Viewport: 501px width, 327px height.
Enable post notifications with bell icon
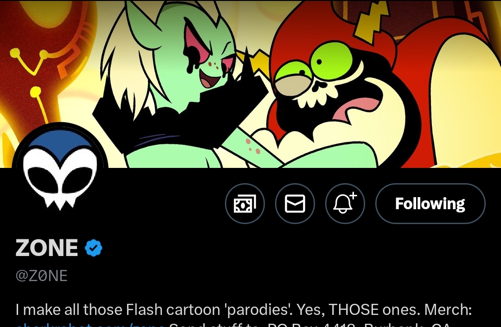(x=345, y=204)
